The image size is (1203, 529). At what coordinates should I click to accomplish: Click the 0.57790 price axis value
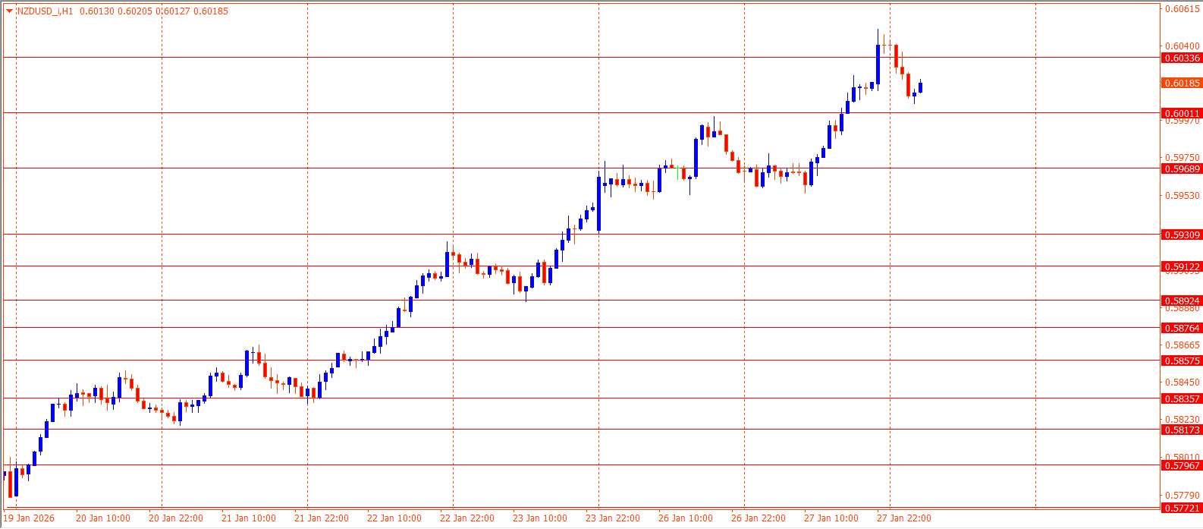click(1183, 495)
